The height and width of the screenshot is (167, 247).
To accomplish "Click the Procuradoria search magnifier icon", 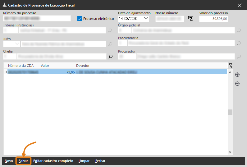I will click(239, 44).
